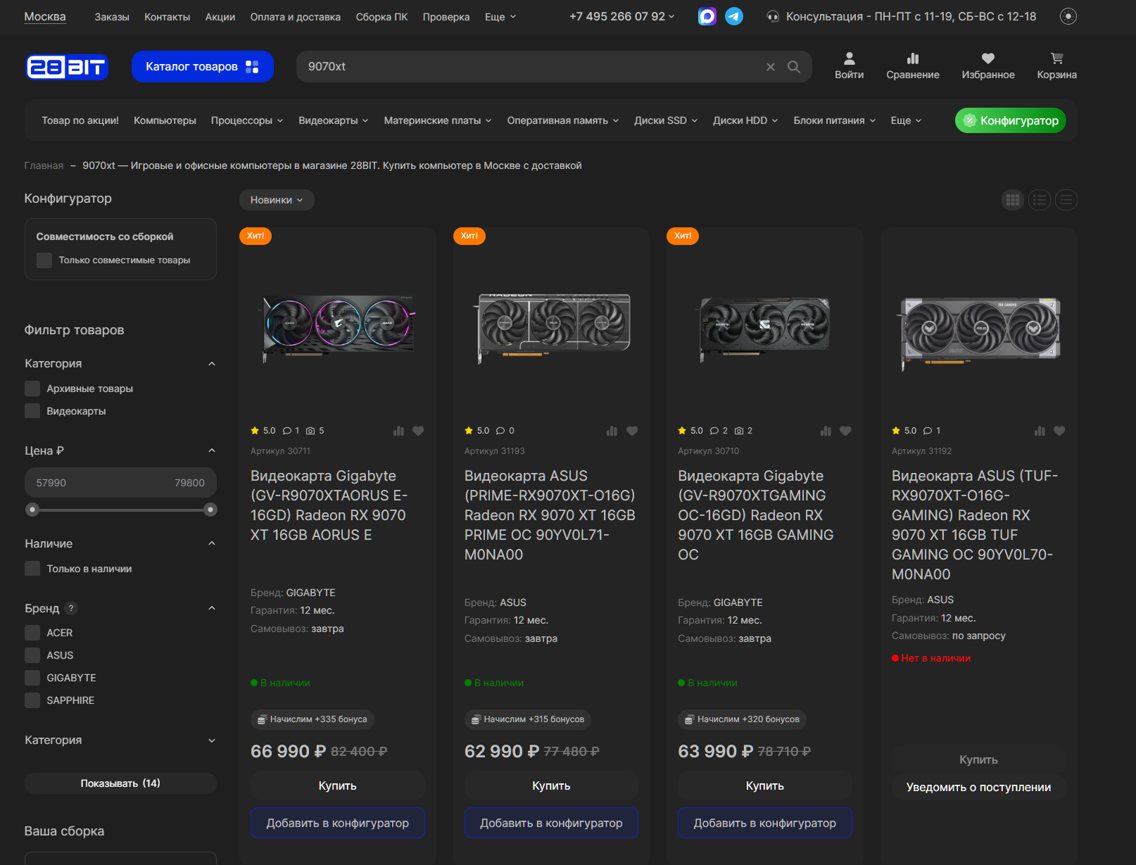Open the Корзина cart icon
The width and height of the screenshot is (1136, 865).
(1057, 66)
